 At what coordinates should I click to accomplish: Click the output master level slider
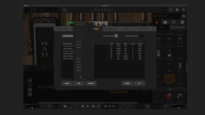[x=179, y=108]
